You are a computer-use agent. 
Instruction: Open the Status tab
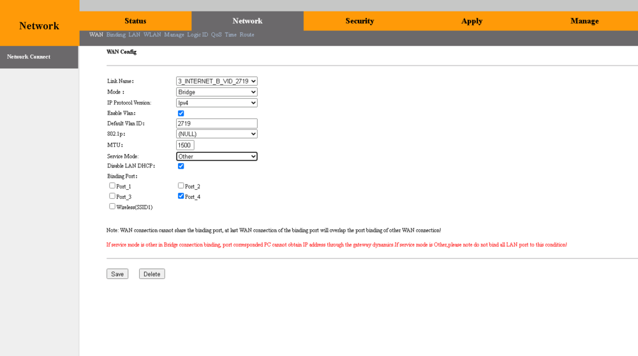click(x=135, y=21)
